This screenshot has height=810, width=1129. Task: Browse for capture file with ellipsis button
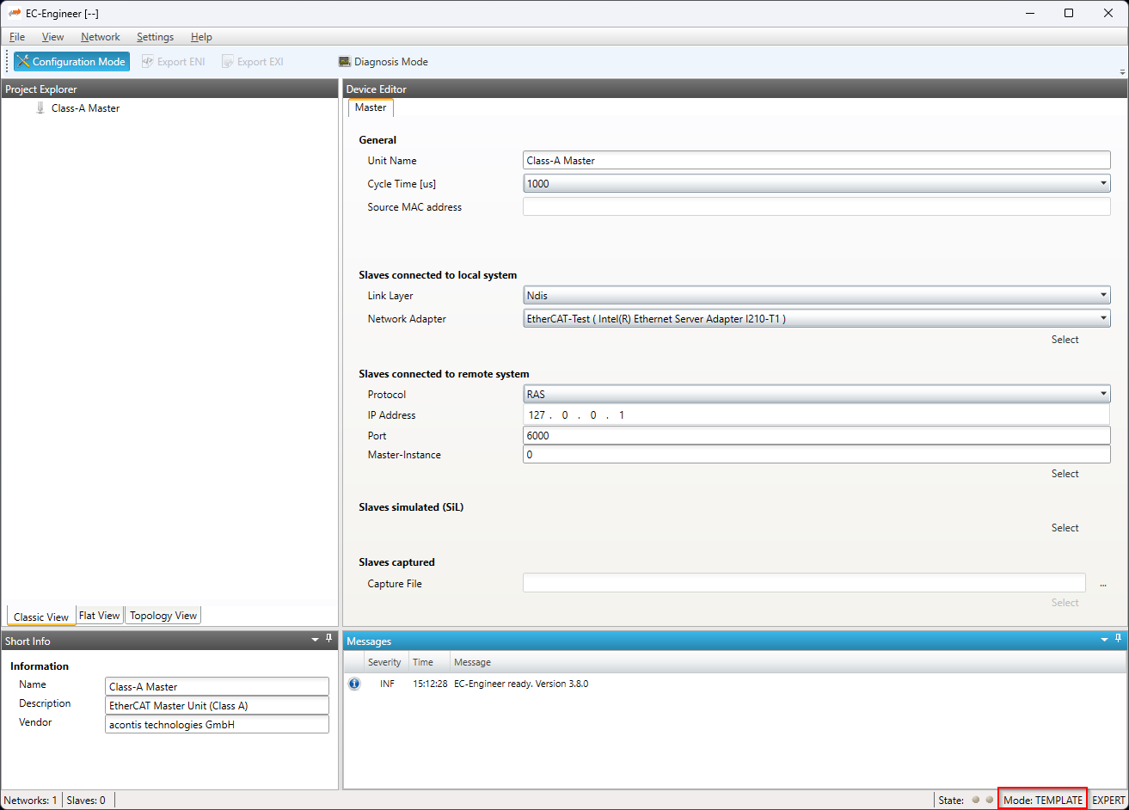click(x=1102, y=584)
